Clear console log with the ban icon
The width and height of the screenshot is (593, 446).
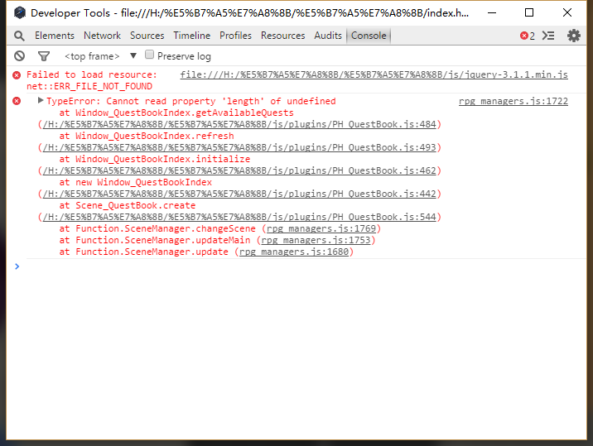pyautogui.click(x=19, y=56)
